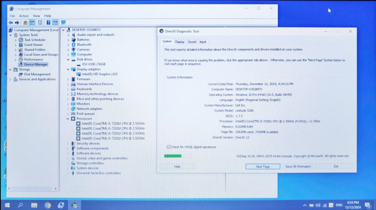
Task: Expand Human Interface Devices category
Action: pyautogui.click(x=68, y=84)
